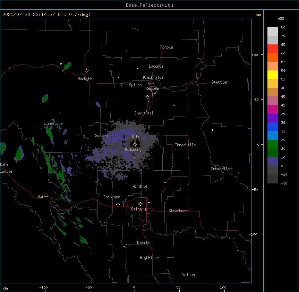Select the yellow radar site diamond between Olds and Didsbury
The image size is (299, 292).
(x=135, y=144)
